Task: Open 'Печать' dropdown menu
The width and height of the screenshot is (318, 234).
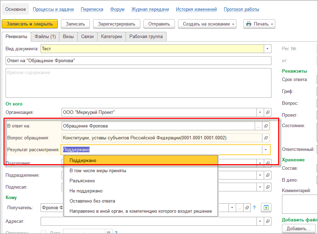Action: pos(259,24)
